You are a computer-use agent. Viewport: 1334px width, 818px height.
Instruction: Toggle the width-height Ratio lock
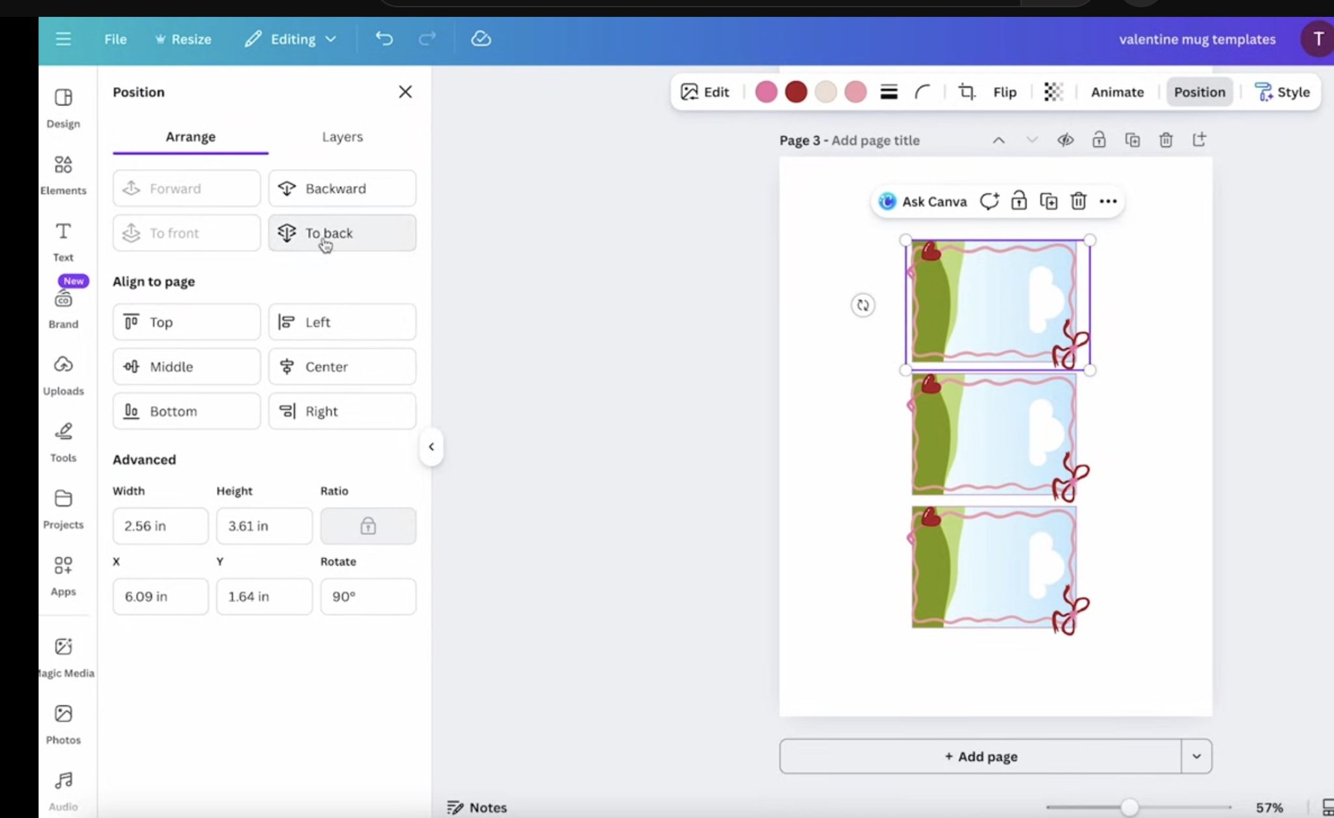point(367,526)
